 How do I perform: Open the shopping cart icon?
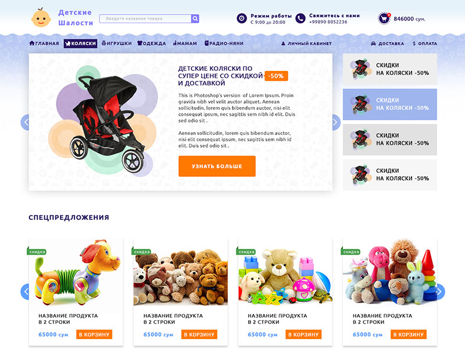click(384, 19)
